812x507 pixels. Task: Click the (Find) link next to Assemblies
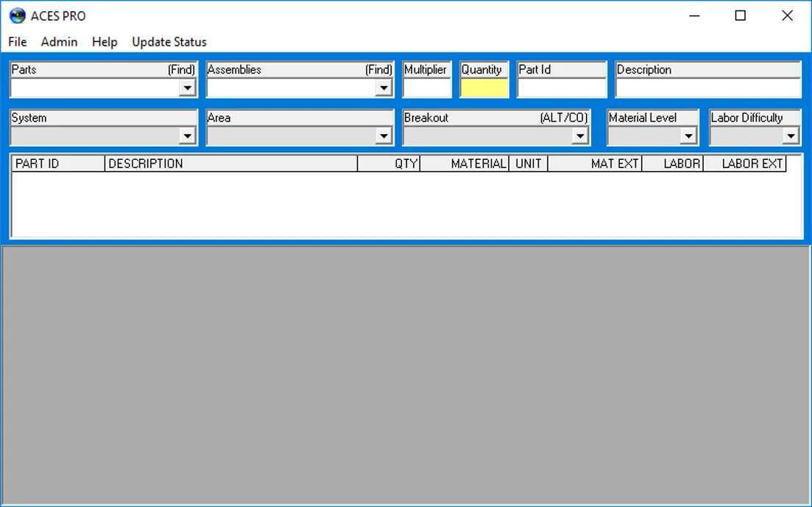pyautogui.click(x=378, y=69)
